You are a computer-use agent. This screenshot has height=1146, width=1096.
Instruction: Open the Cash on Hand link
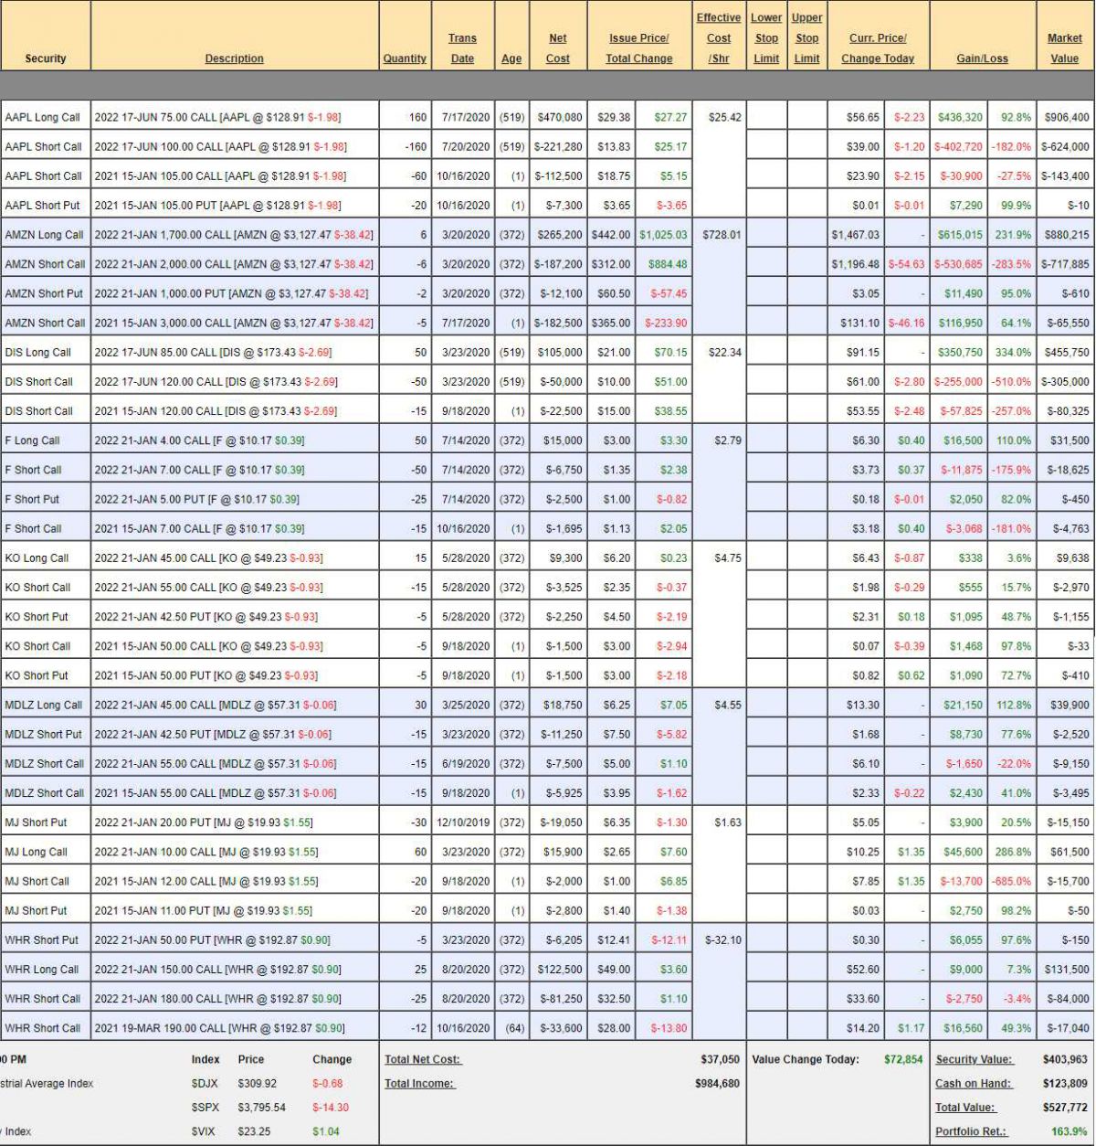[973, 1083]
